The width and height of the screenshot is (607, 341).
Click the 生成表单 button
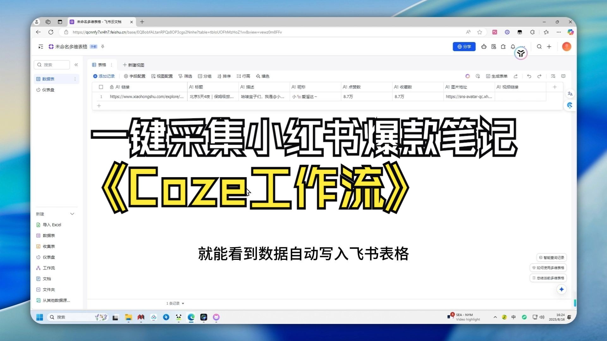pyautogui.click(x=497, y=76)
